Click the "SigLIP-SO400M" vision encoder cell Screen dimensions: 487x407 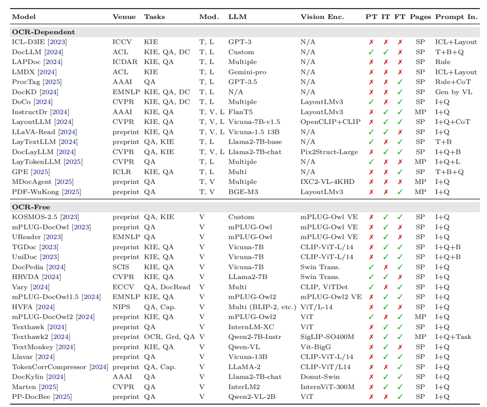click(327, 337)
